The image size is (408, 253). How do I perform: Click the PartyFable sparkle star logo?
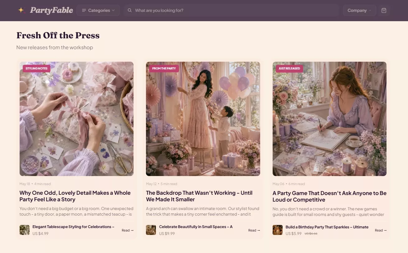[21, 10]
